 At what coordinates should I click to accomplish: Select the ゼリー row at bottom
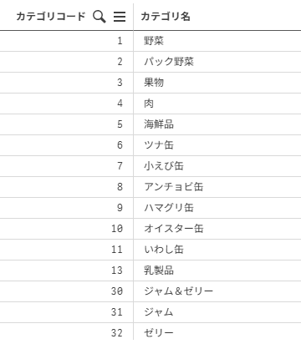click(x=150, y=332)
